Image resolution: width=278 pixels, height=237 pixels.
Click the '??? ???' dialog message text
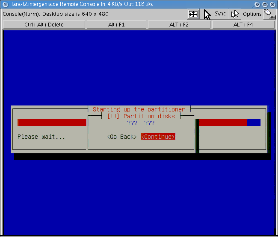click(141, 123)
